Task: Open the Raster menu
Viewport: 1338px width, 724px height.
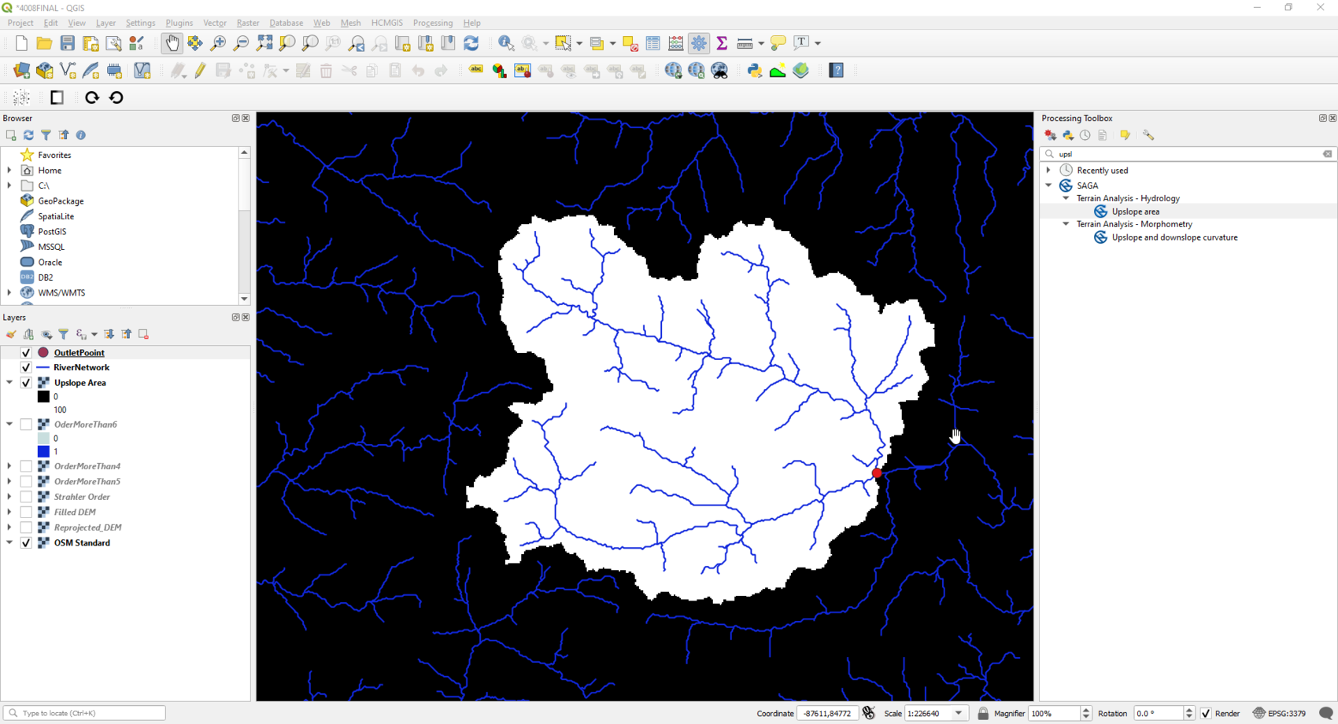Action: 247,23
